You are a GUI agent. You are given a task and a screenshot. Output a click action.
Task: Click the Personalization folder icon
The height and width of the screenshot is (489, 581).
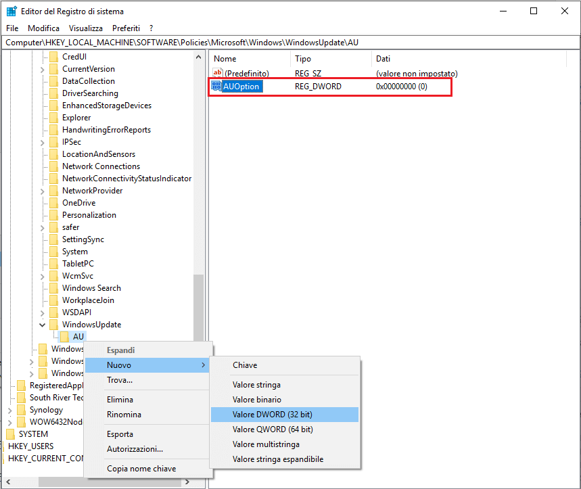coord(53,215)
